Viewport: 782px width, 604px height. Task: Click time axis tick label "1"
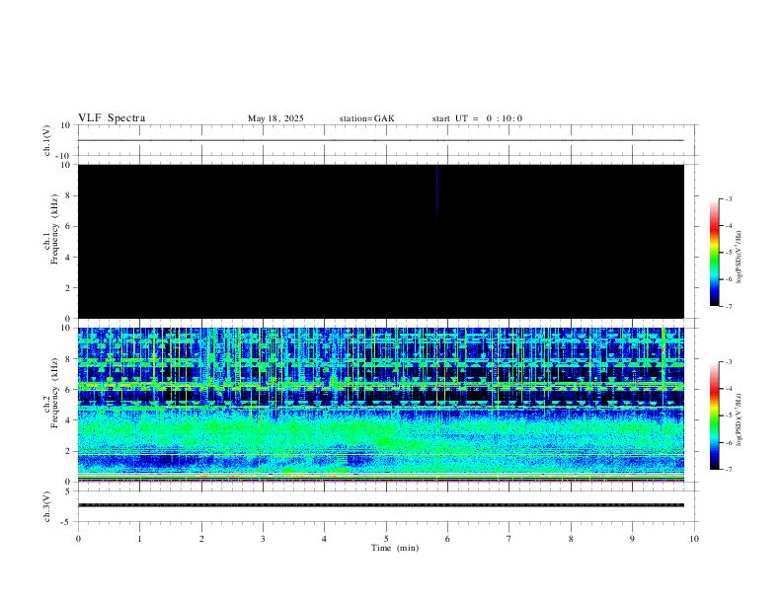click(139, 539)
